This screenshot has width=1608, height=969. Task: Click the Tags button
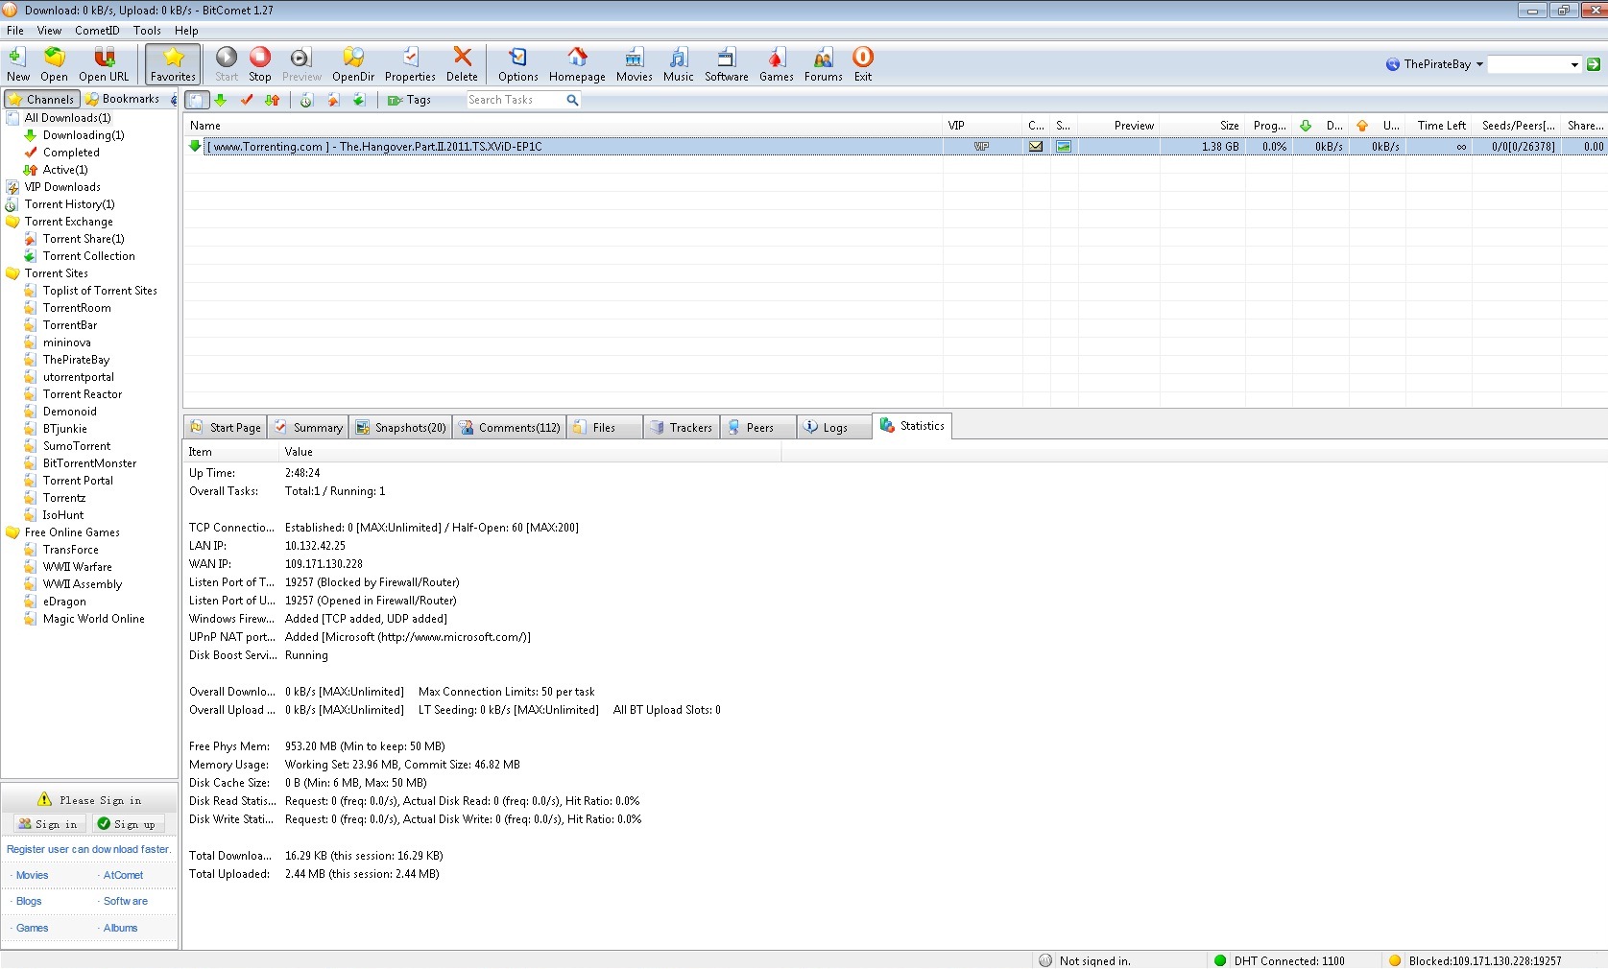(x=409, y=100)
